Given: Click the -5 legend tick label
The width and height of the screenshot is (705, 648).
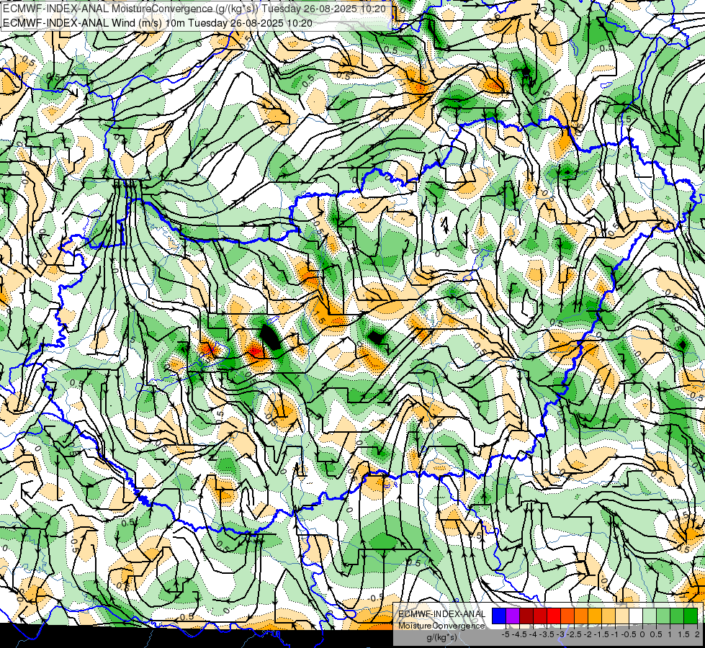Looking at the screenshot, I should pos(506,634).
